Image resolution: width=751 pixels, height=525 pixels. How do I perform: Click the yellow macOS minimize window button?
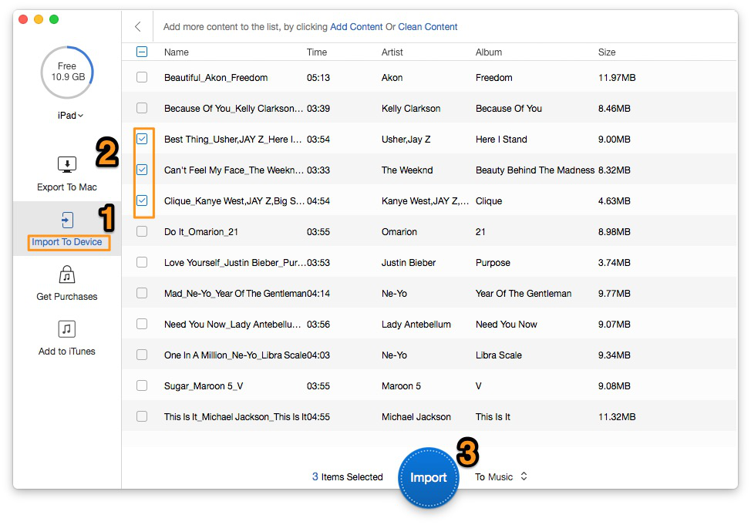pyautogui.click(x=39, y=19)
